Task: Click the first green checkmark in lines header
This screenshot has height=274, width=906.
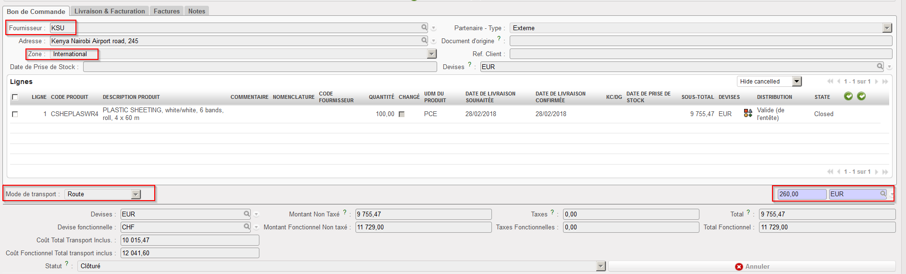Action: (848, 96)
